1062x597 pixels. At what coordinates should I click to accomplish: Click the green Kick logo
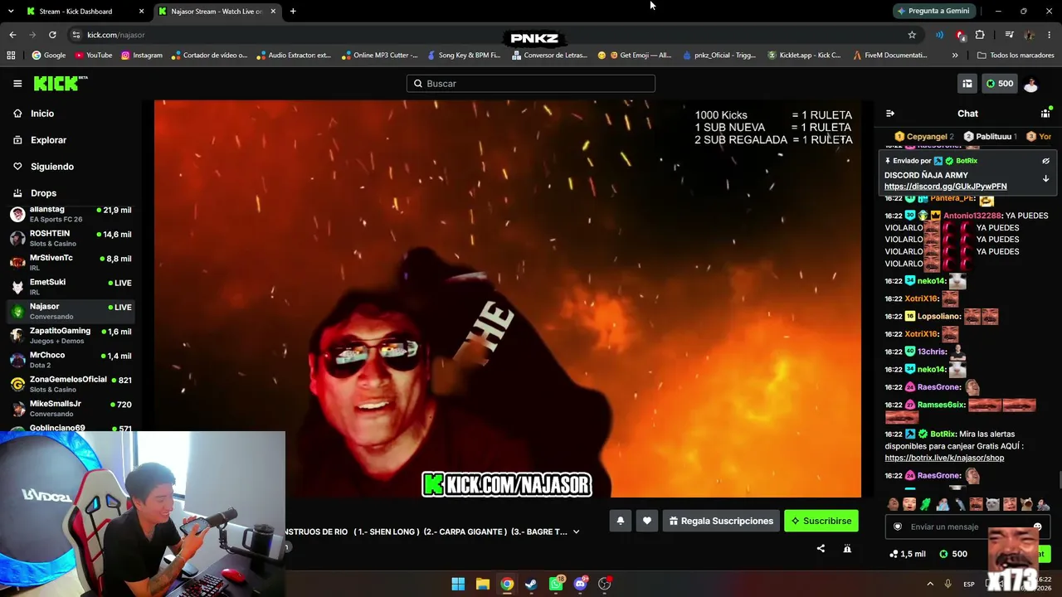coord(61,83)
